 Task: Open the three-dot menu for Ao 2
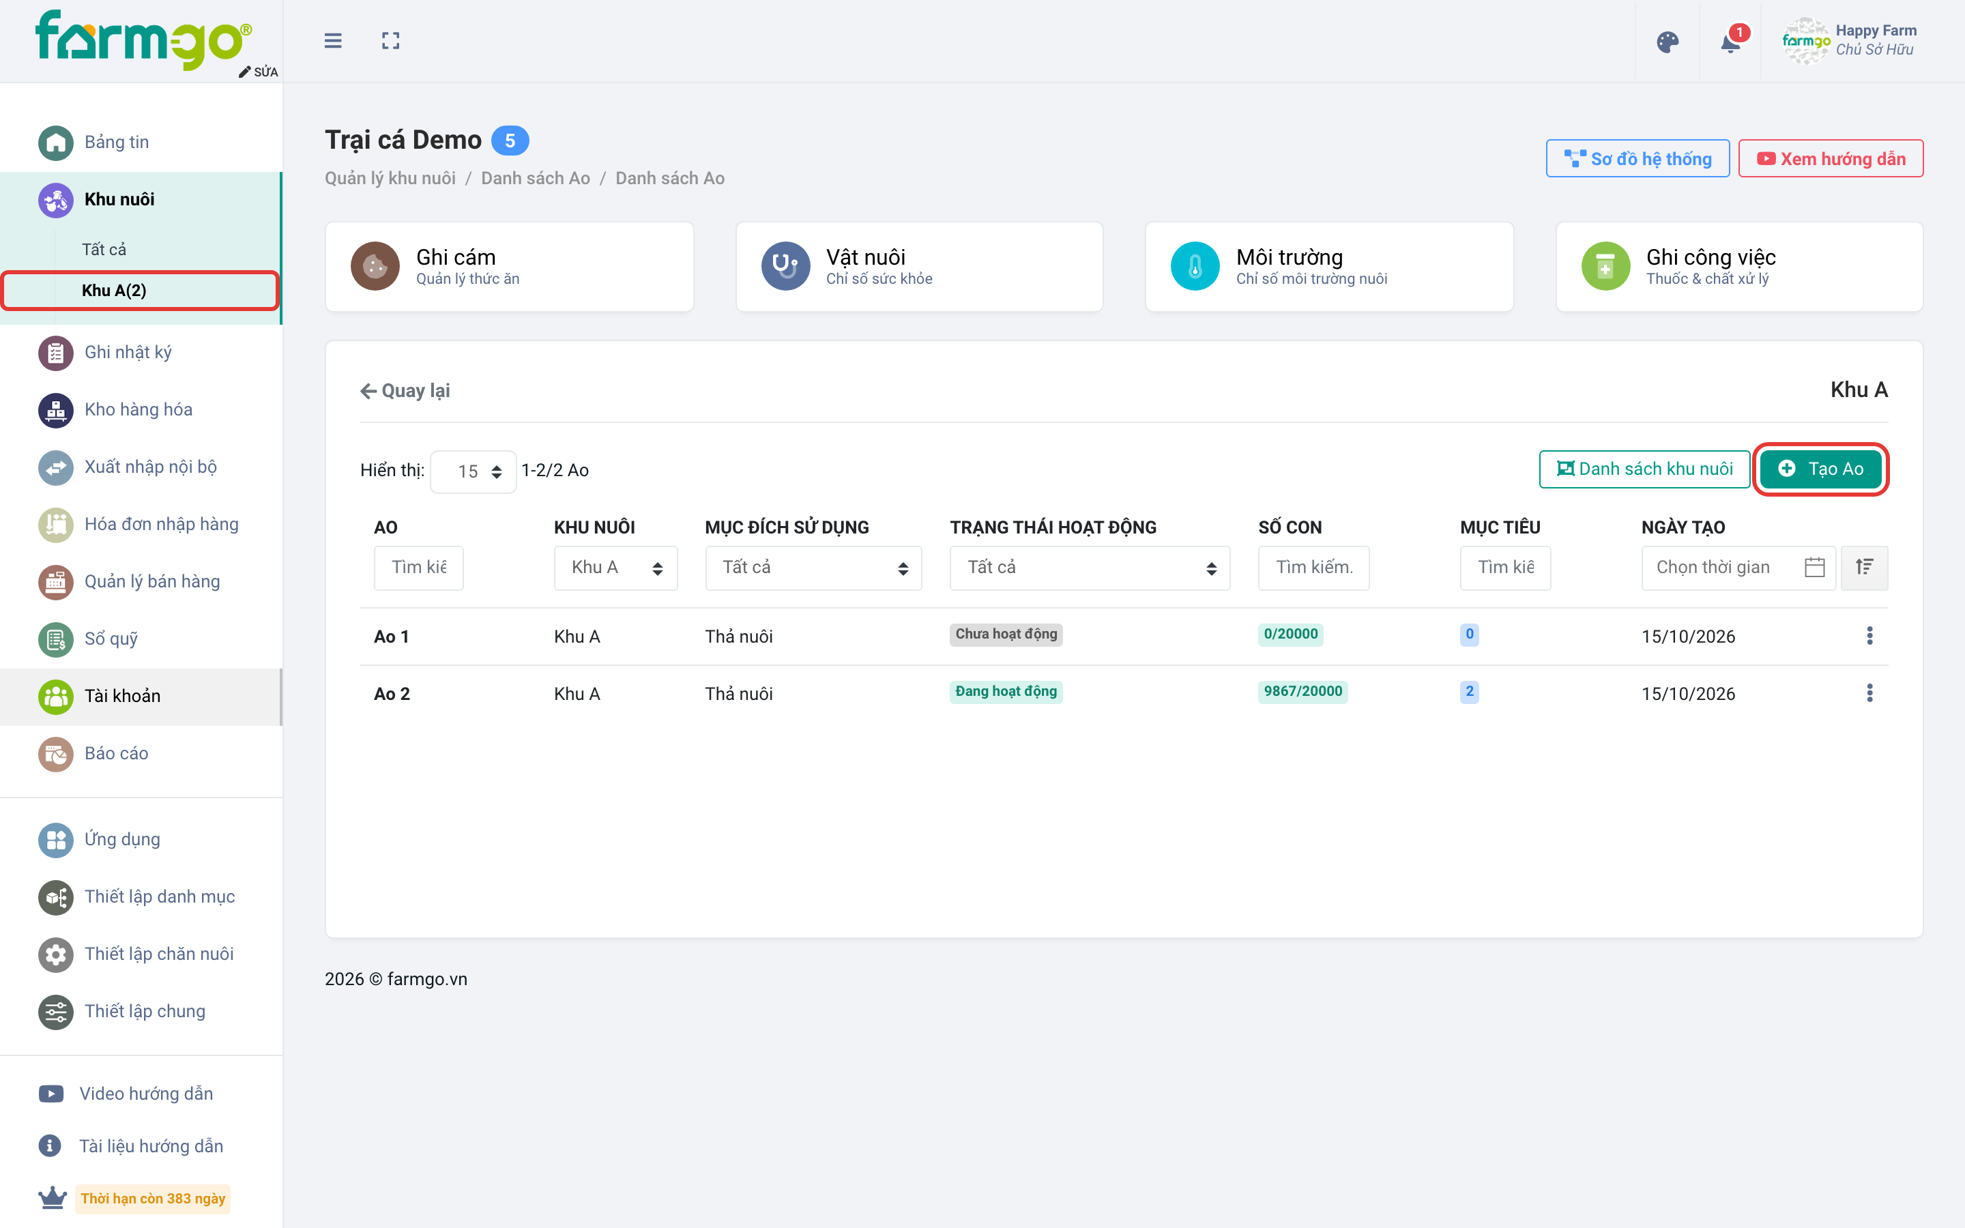[1869, 692]
